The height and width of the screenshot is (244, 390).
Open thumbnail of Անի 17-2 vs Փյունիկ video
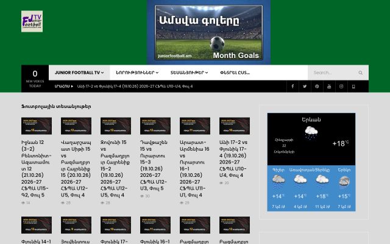click(x=235, y=126)
